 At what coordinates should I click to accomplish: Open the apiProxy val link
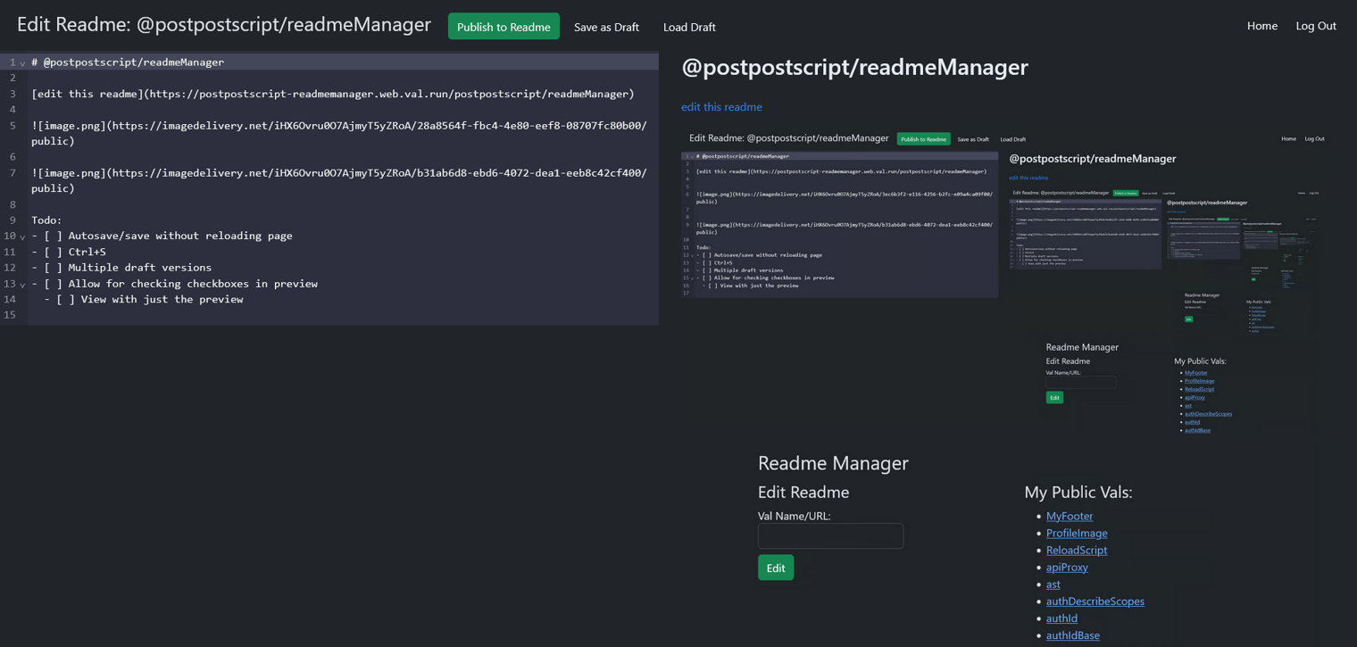[1067, 567]
